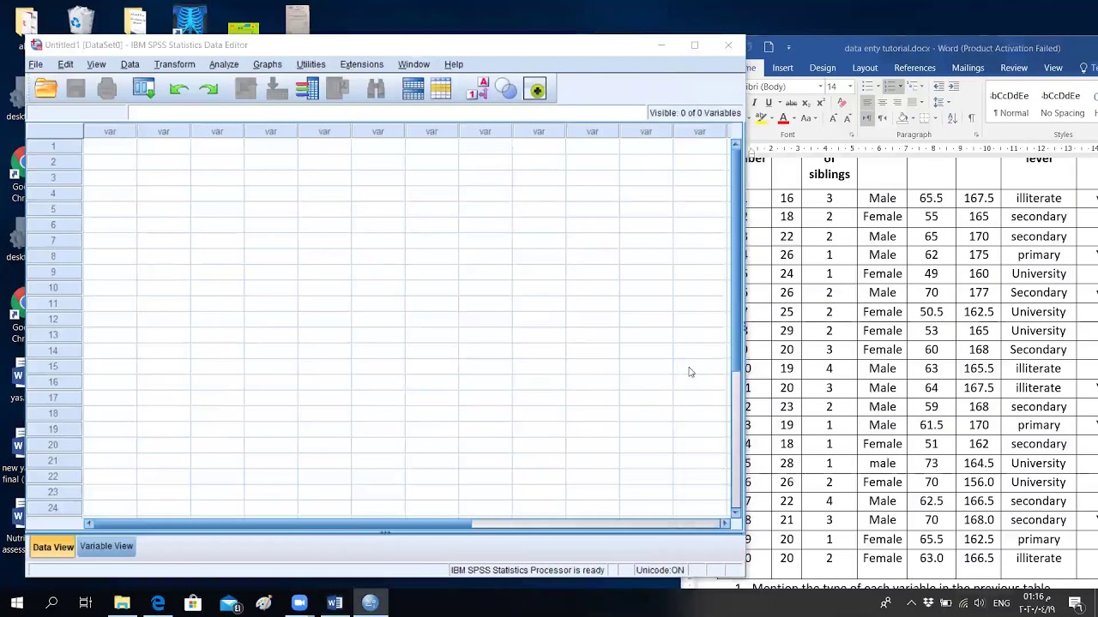Apply the No Spacing style in Word
Screen dimensions: 1098x617
[1062, 104]
